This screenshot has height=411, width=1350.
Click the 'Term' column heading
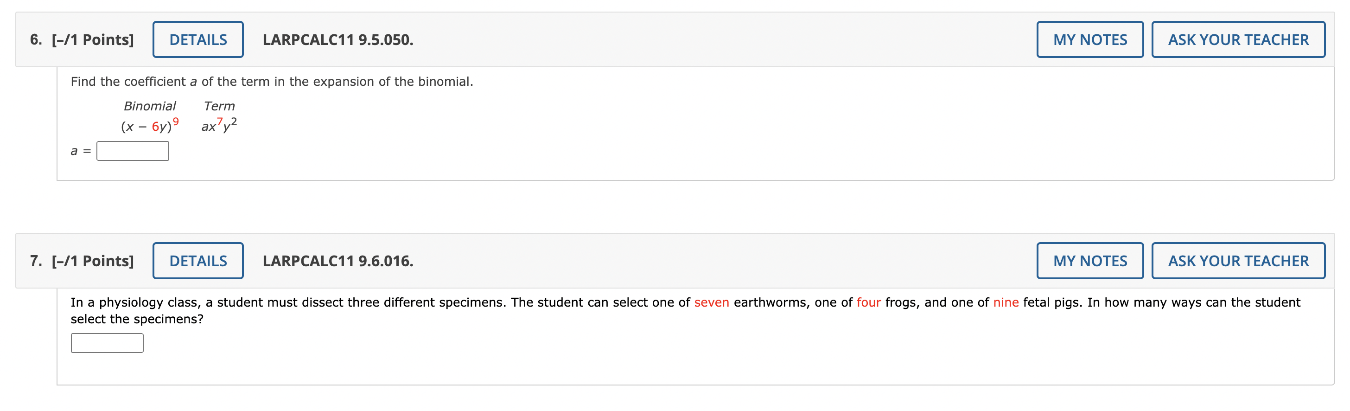tap(219, 106)
